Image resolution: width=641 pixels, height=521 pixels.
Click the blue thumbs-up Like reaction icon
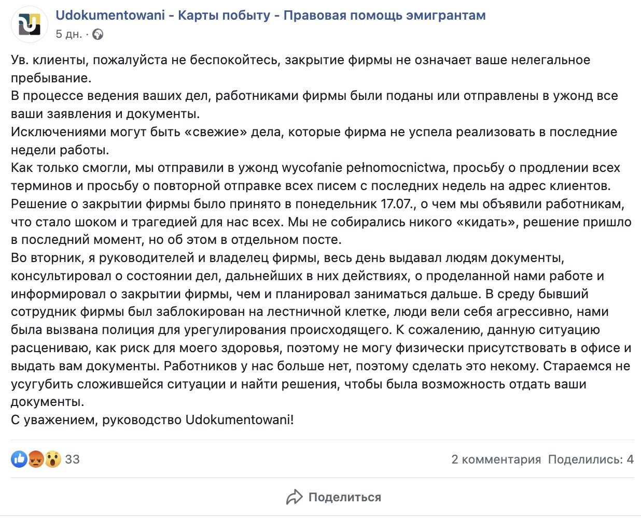click(x=19, y=459)
